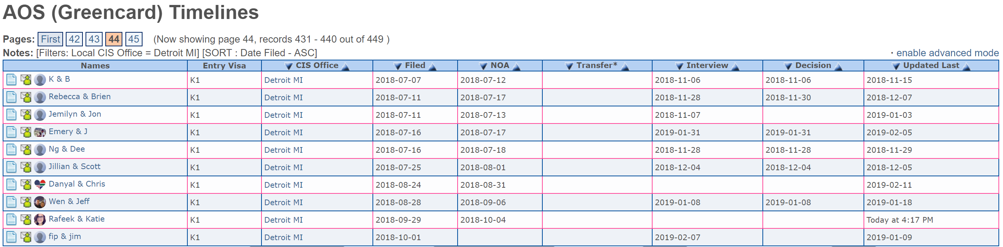The image size is (1003, 247).
Task: Click the message icon beside Ng & Dee
Action: click(x=26, y=150)
